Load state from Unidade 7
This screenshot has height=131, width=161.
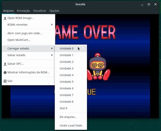pyautogui.click(x=71, y=95)
